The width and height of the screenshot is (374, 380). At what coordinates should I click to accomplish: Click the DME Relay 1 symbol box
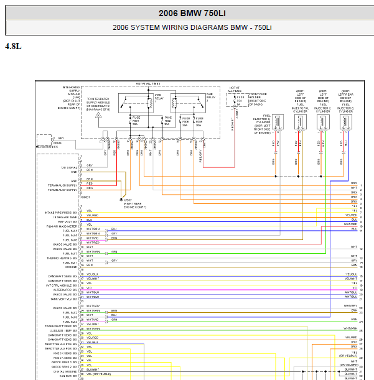pyautogui.click(x=136, y=103)
